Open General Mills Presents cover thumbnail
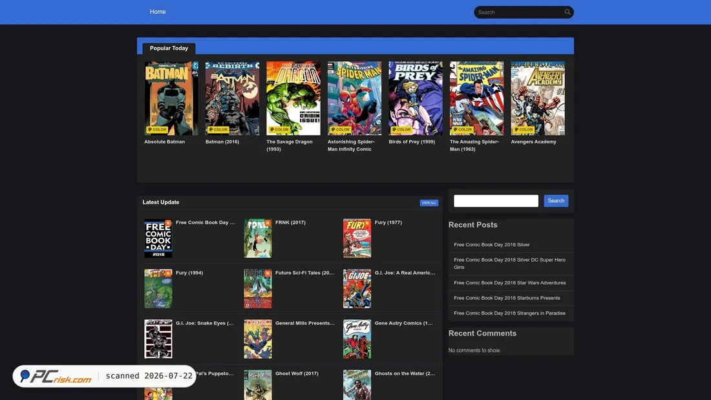711x400 pixels. click(x=257, y=339)
